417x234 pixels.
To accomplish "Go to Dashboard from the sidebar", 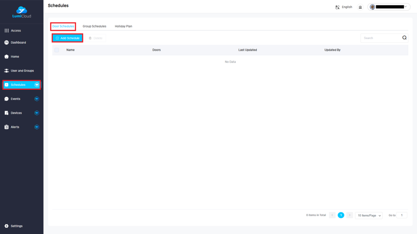I will click(x=18, y=42).
